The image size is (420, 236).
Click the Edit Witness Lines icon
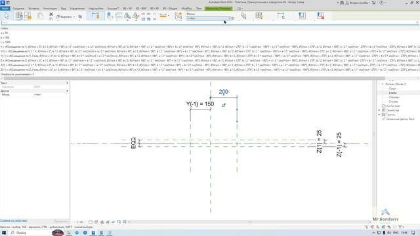178,16
